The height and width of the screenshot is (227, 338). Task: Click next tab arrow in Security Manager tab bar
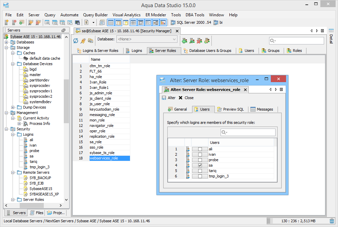317,31
